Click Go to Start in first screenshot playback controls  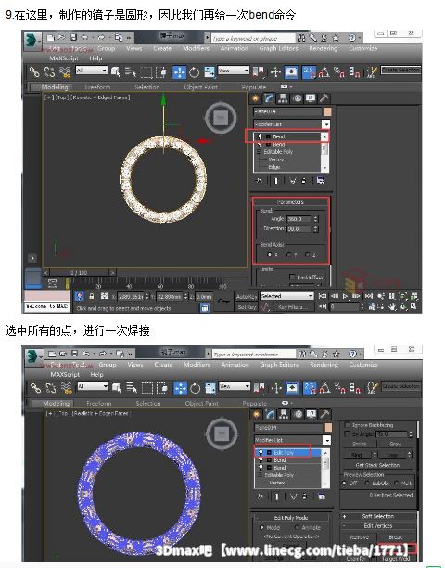pyautogui.click(x=323, y=296)
